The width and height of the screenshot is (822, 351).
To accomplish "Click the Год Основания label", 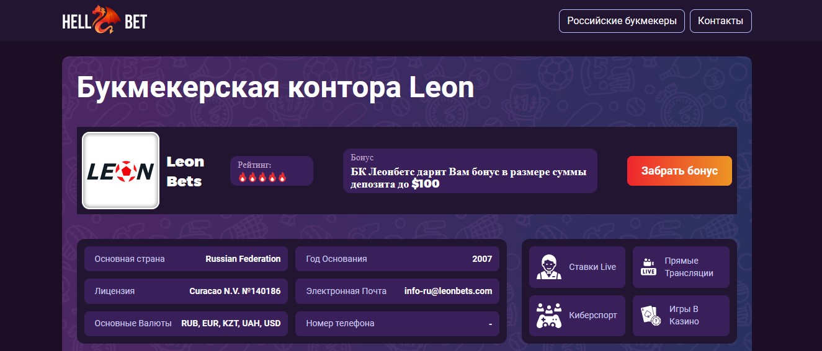I will click(337, 259).
